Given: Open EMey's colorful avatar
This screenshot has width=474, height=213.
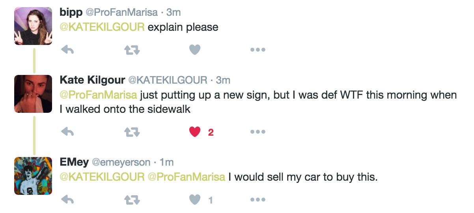Looking at the screenshot, I should click(33, 176).
